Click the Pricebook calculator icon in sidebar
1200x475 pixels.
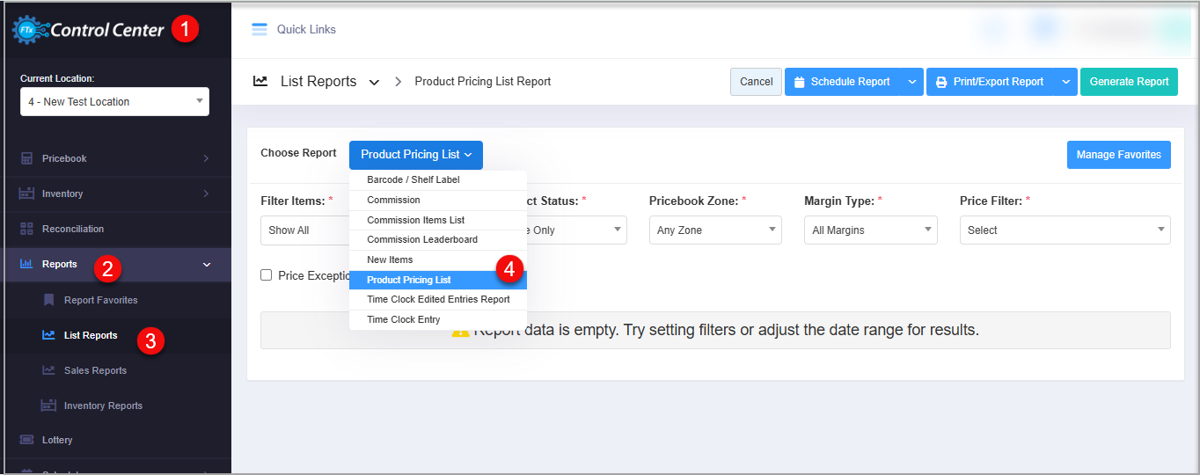26,158
